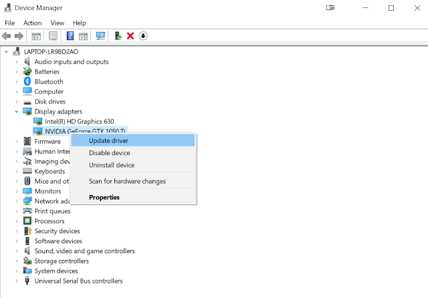Click the Device Manager title bar icon
Viewport: 428px width, 298px height.
click(x=7, y=7)
